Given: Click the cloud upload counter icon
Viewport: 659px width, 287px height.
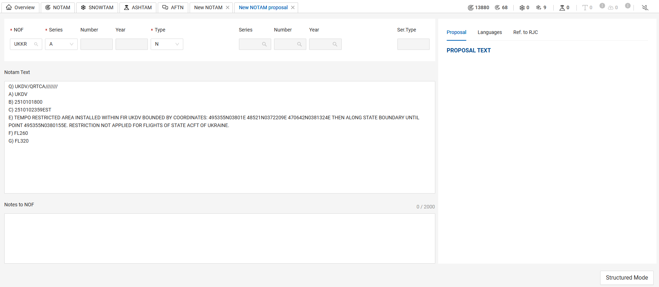Looking at the screenshot, I should (610, 7).
